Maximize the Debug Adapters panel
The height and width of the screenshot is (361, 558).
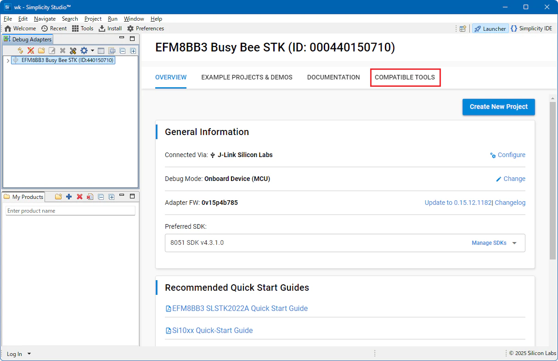tap(132, 39)
